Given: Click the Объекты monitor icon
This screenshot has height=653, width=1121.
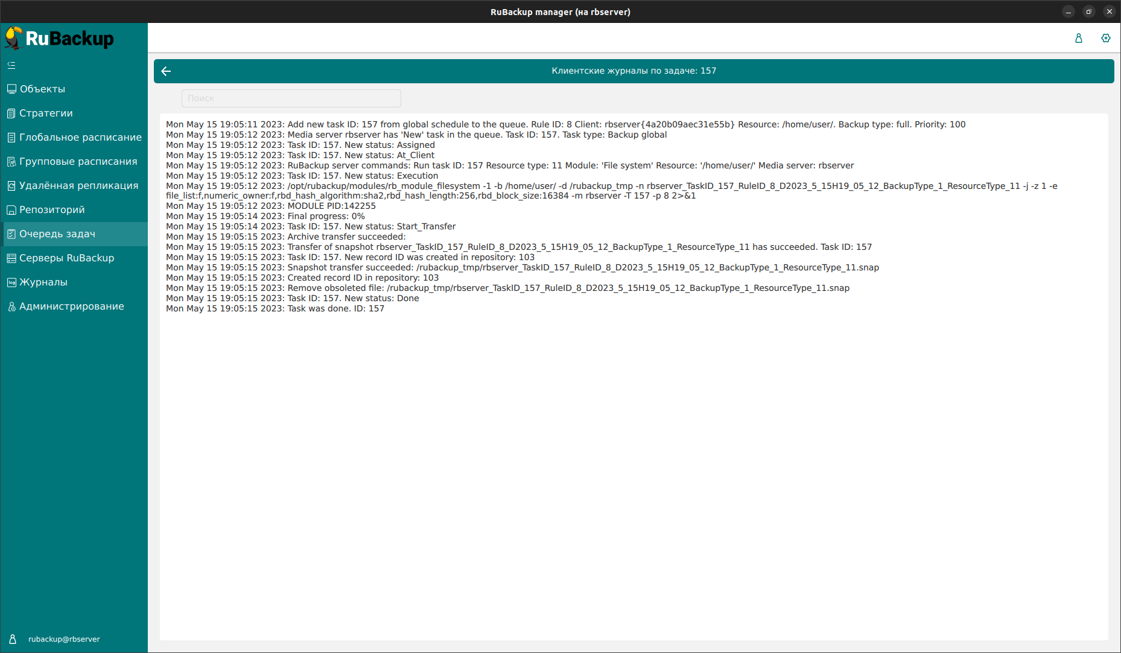Looking at the screenshot, I should click(x=11, y=89).
